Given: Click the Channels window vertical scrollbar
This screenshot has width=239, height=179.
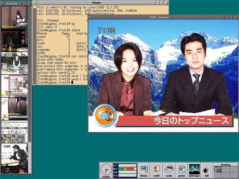Looking at the screenshot, I should [x=30, y=89].
